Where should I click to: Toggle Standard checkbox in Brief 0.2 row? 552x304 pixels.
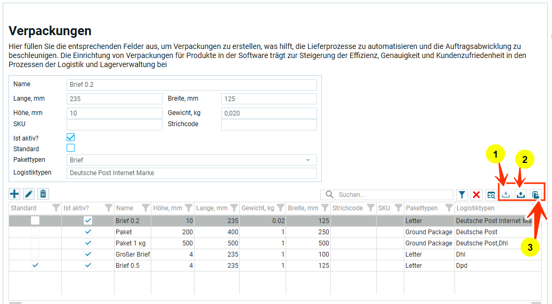pyautogui.click(x=35, y=220)
